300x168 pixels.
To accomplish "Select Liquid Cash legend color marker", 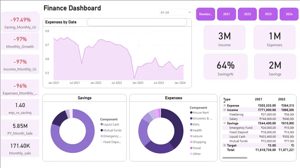I will click(102, 125).
